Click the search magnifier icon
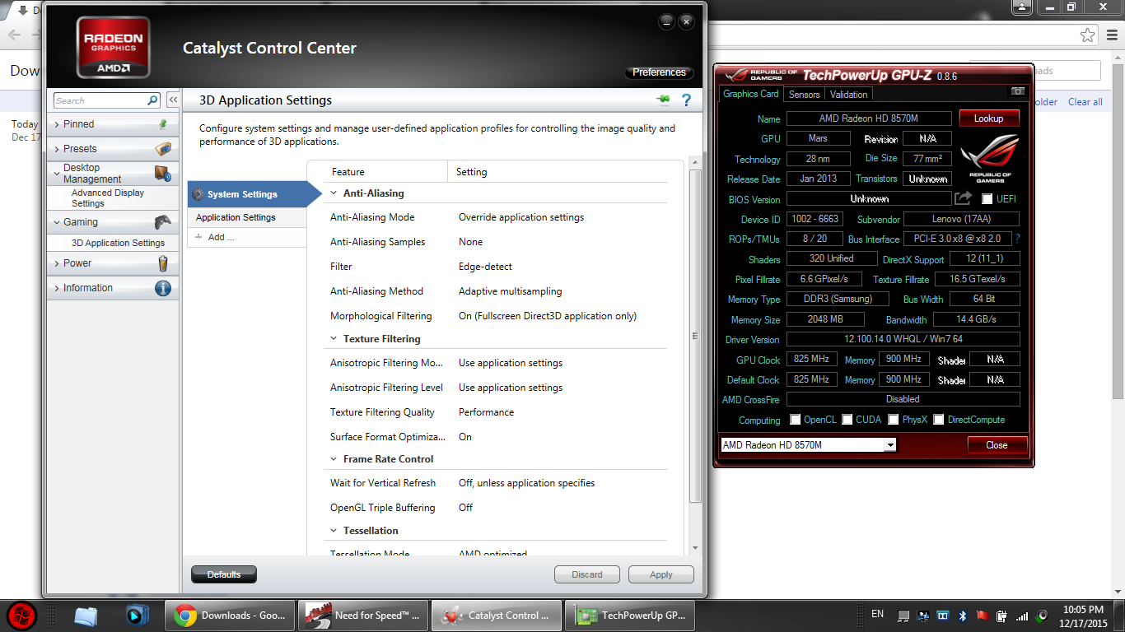The image size is (1125, 632). coord(152,100)
